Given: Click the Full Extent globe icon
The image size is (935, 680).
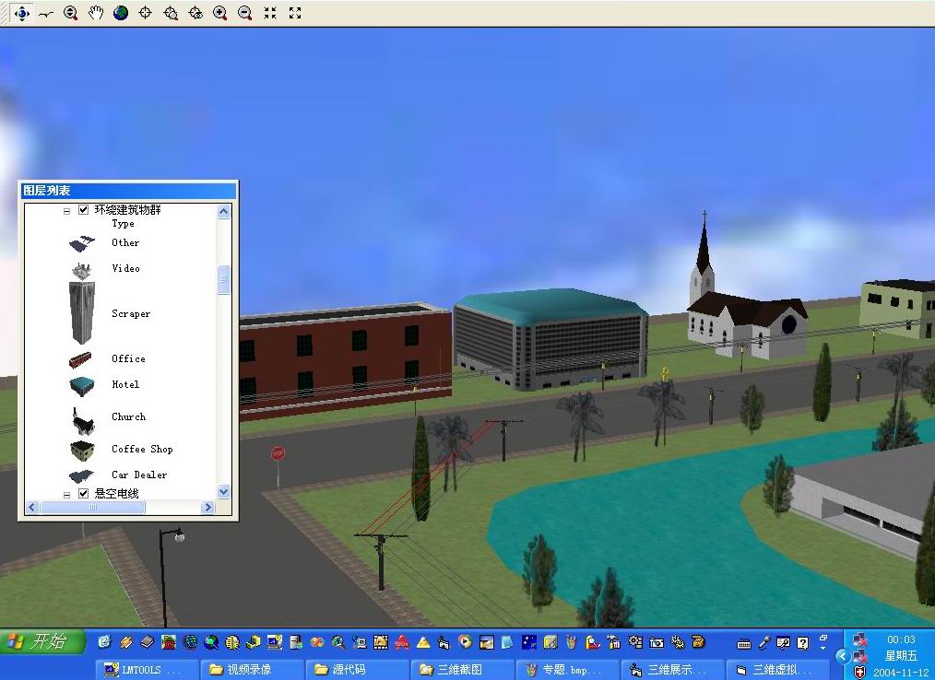Looking at the screenshot, I should click(x=121, y=13).
